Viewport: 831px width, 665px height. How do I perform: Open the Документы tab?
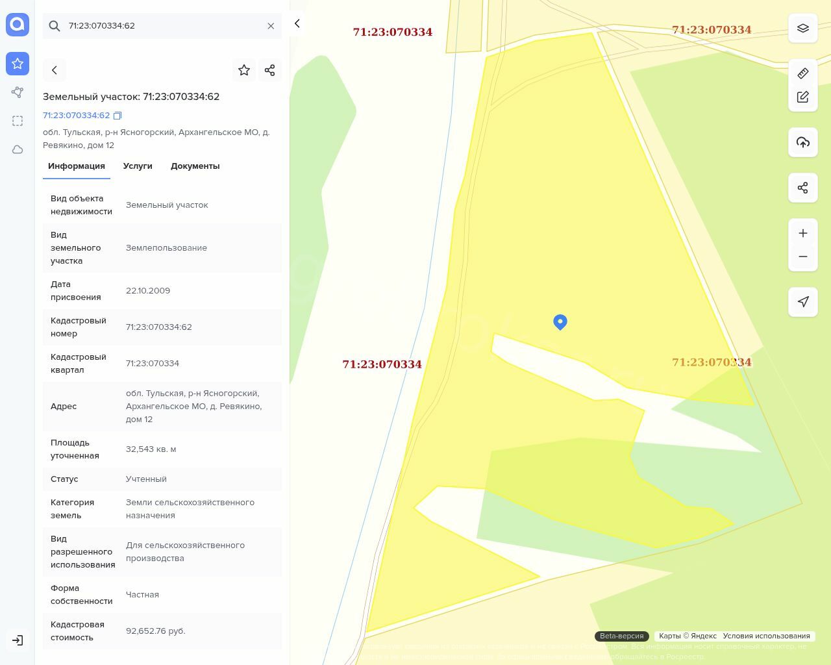point(195,166)
